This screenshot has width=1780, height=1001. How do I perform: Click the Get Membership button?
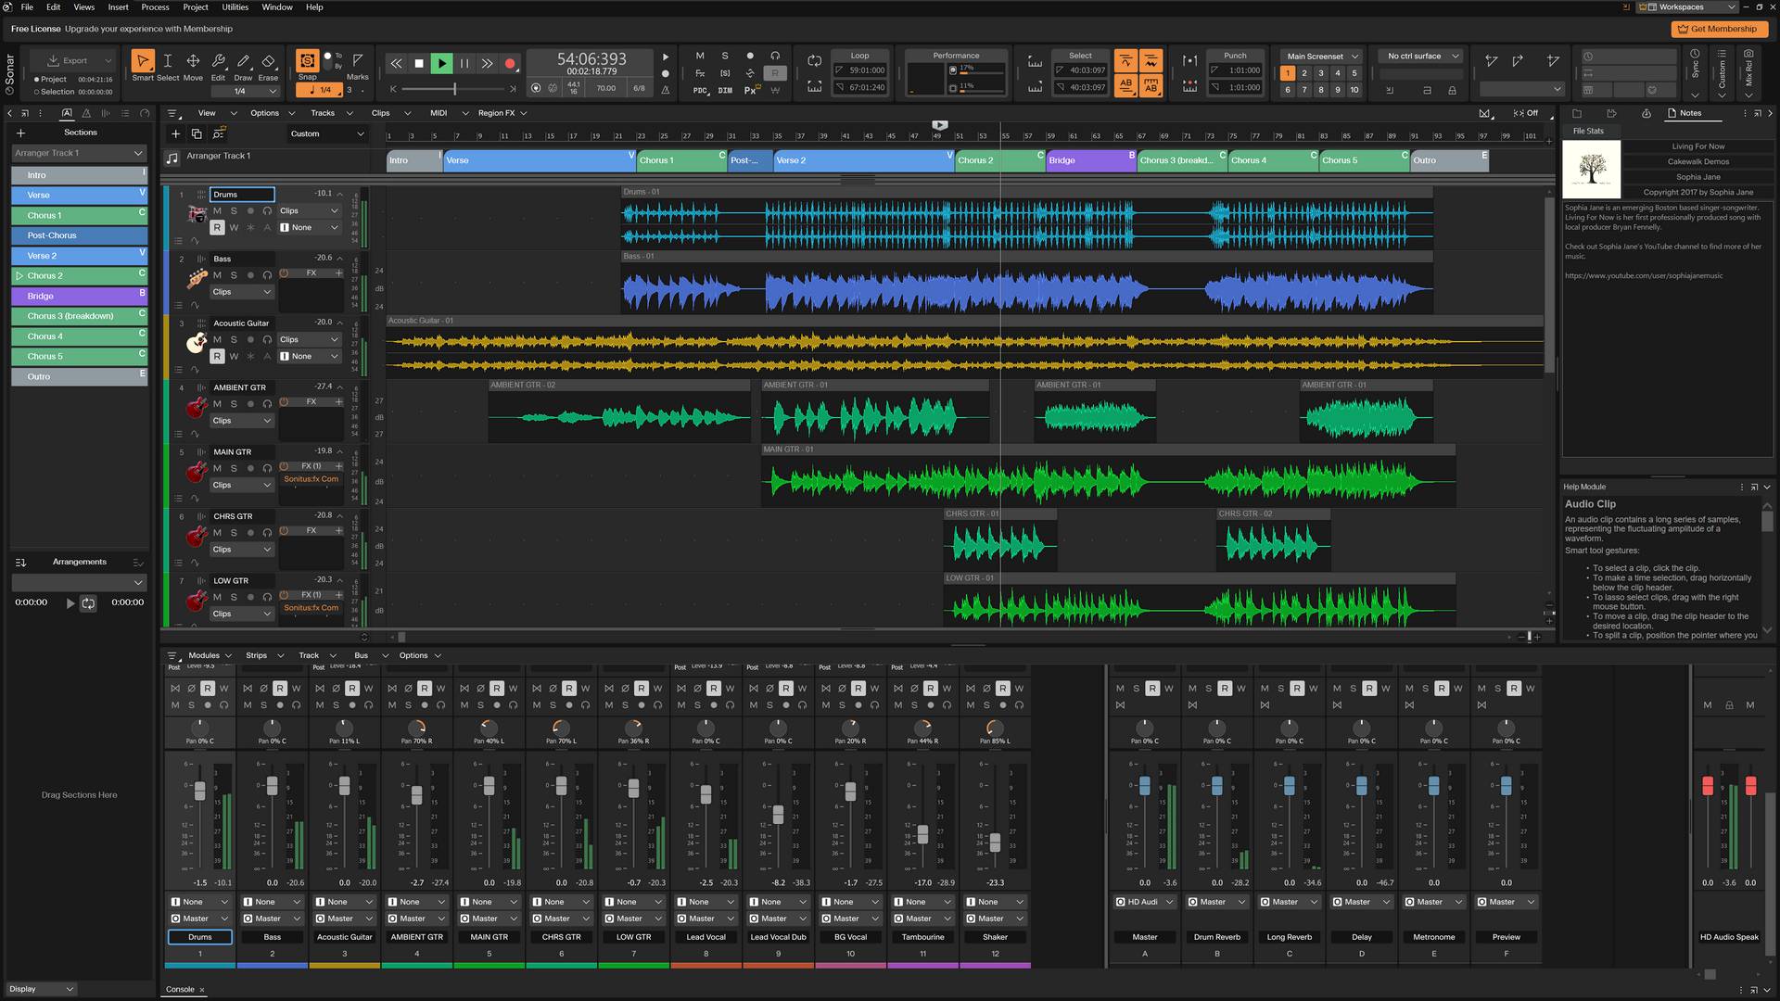[1720, 29]
